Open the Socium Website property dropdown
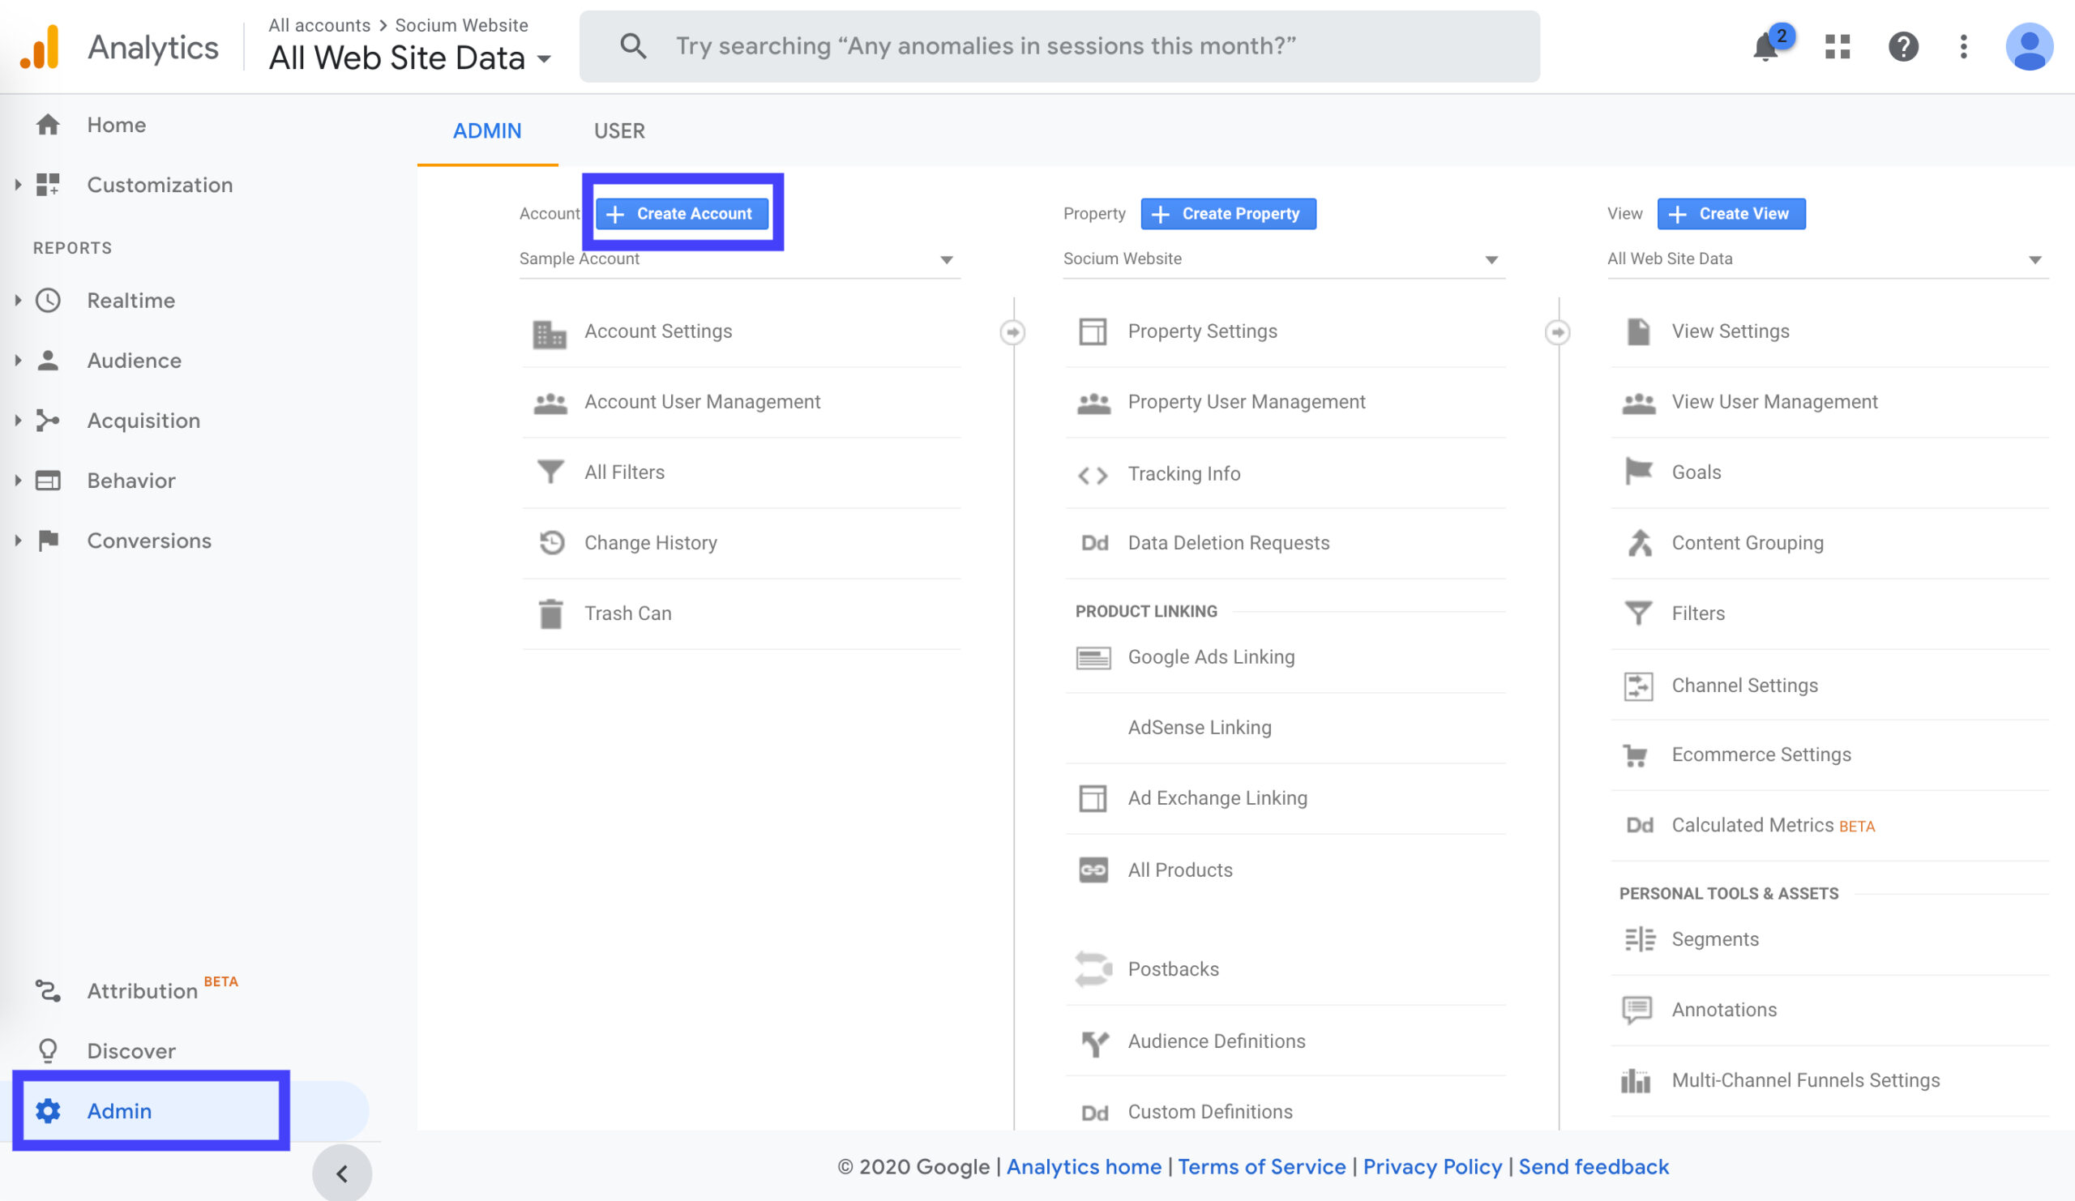This screenshot has width=2075, height=1201. (x=1284, y=259)
